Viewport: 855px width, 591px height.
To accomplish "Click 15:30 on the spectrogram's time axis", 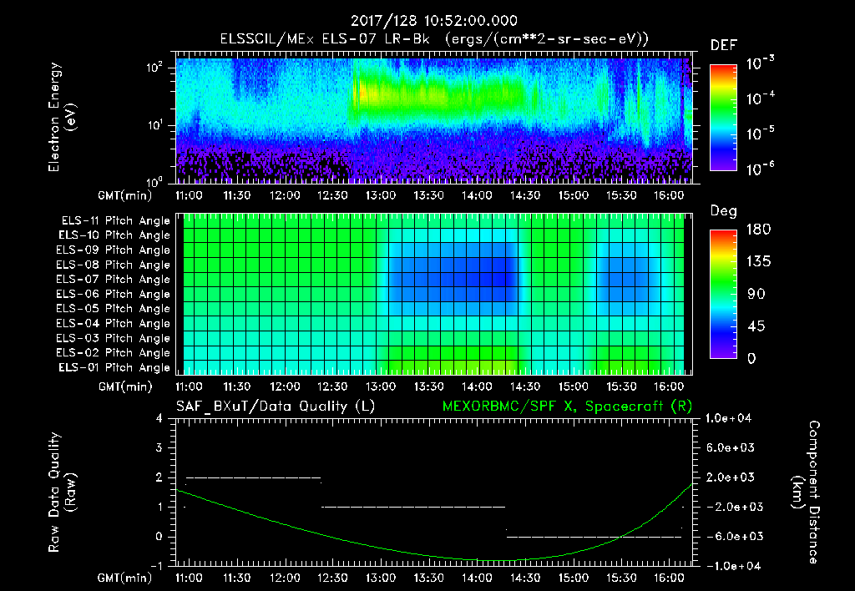I will [621, 195].
